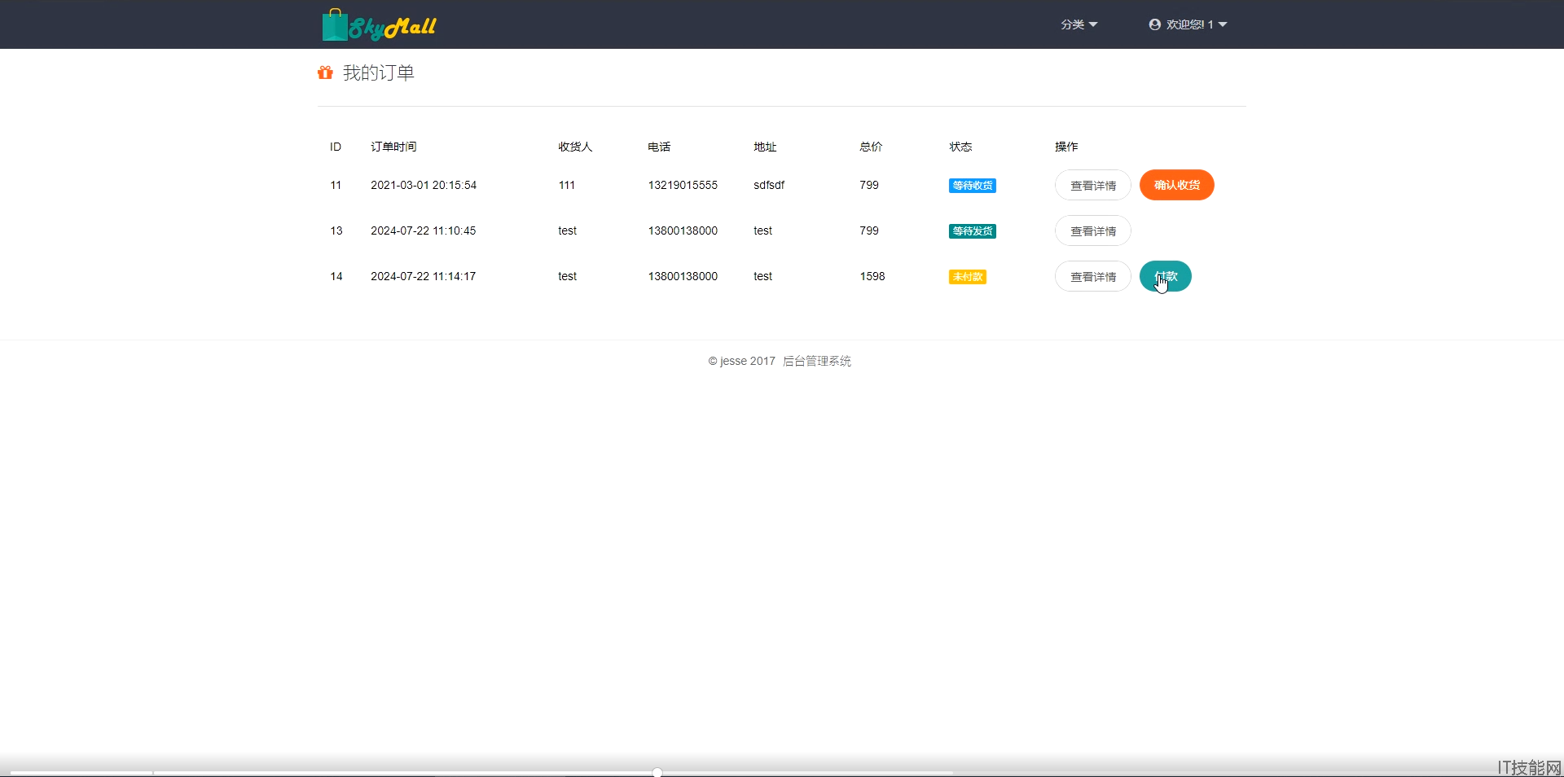This screenshot has width=1564, height=777.
Task: Click the 订单时间 column header
Action: 393,147
